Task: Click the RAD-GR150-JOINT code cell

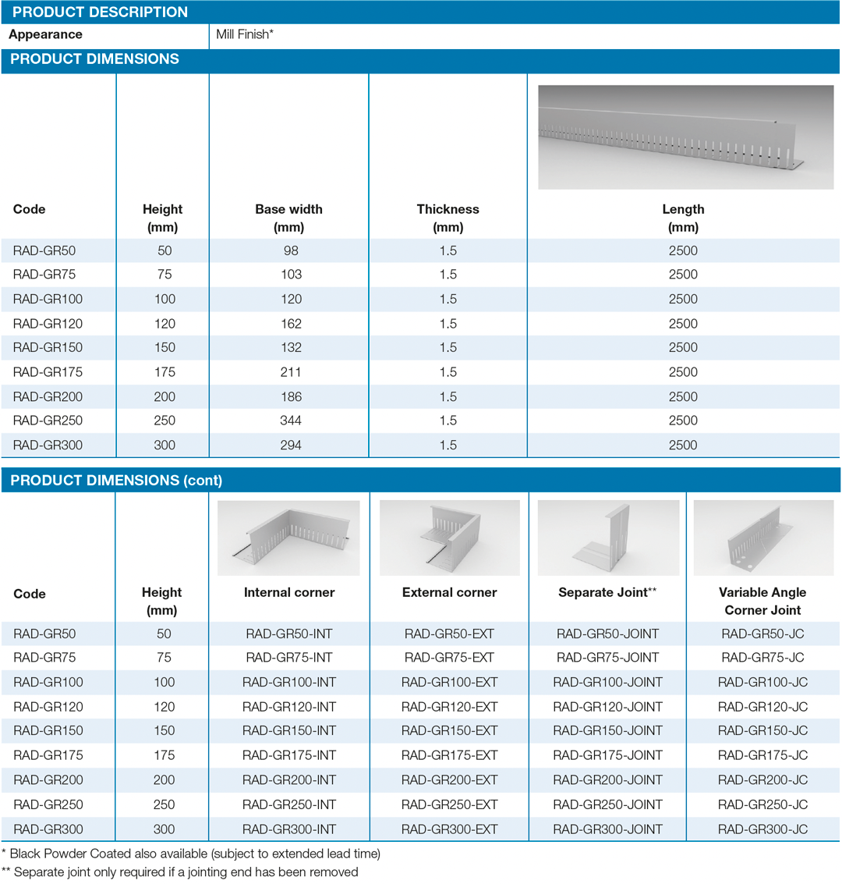Action: 607,730
